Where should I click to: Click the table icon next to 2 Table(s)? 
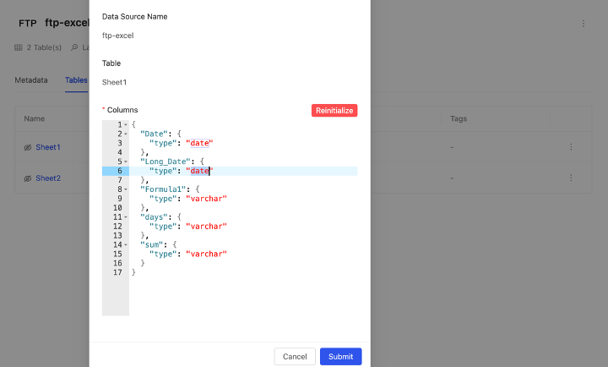(19, 47)
